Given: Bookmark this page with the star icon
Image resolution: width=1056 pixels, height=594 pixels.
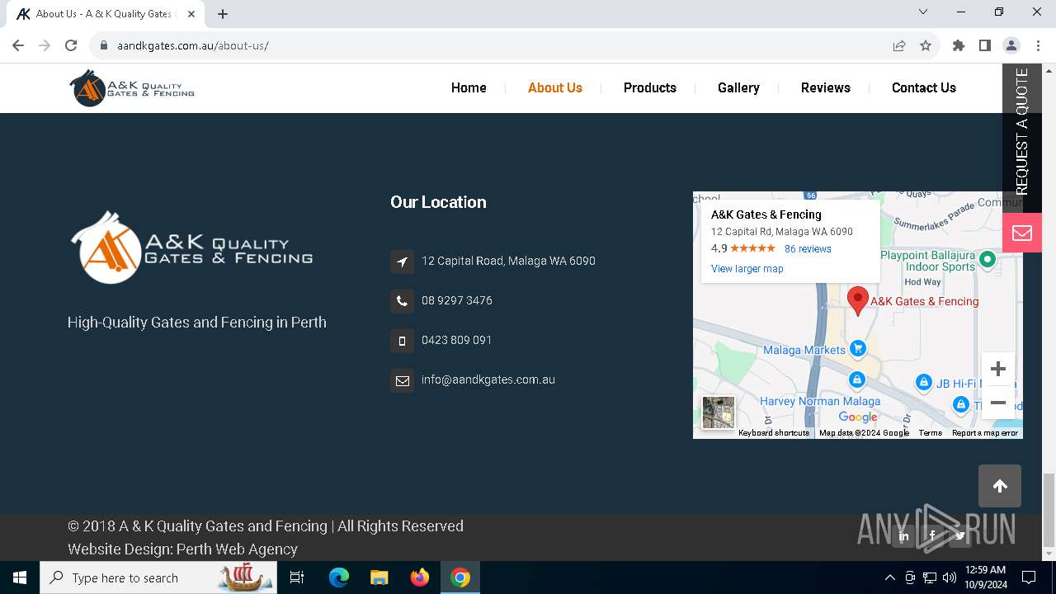Looking at the screenshot, I should tap(926, 45).
